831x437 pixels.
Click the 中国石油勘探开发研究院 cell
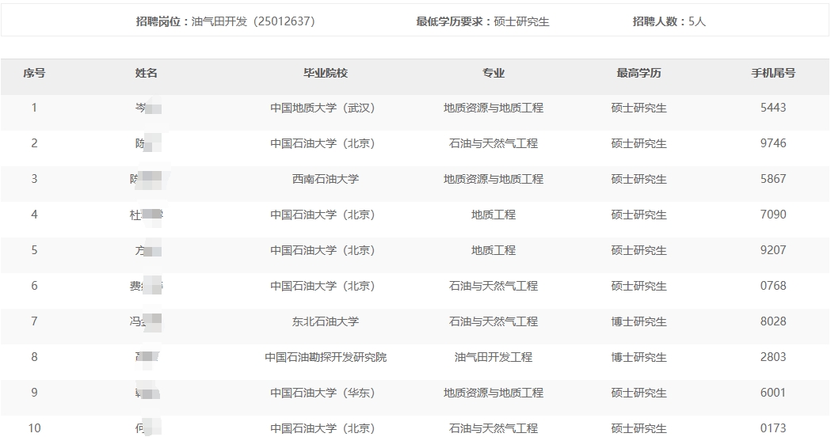[326, 357]
